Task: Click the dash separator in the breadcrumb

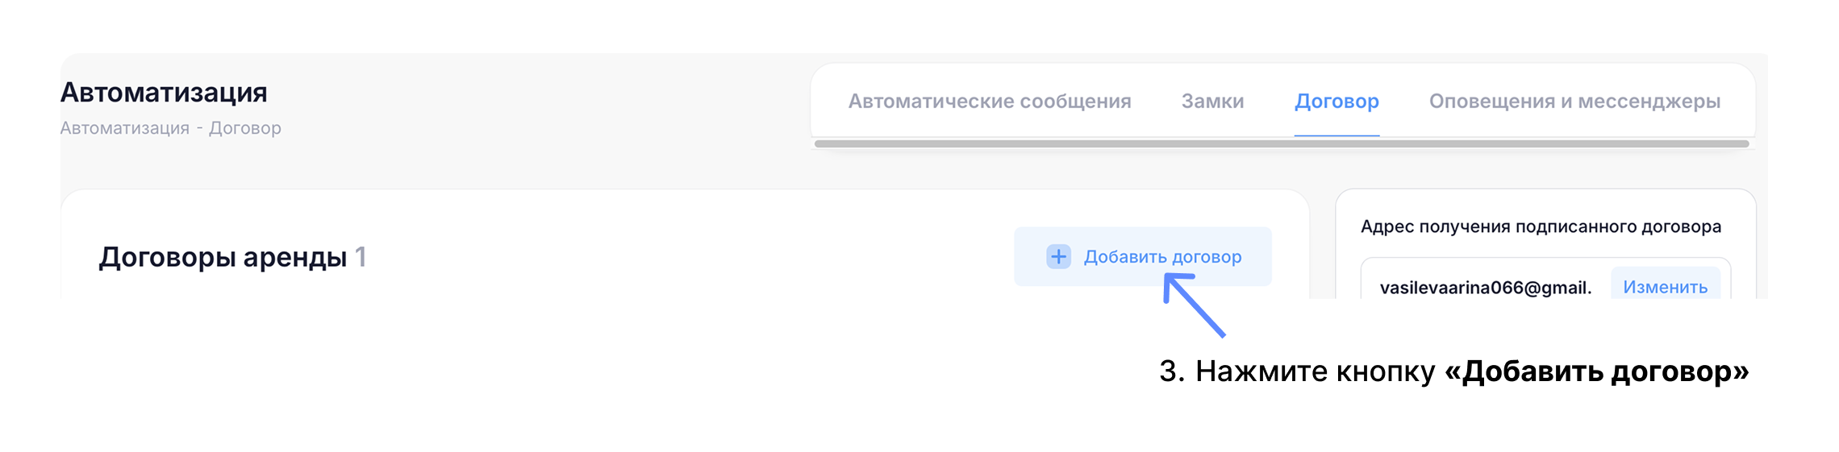Action: (x=199, y=128)
